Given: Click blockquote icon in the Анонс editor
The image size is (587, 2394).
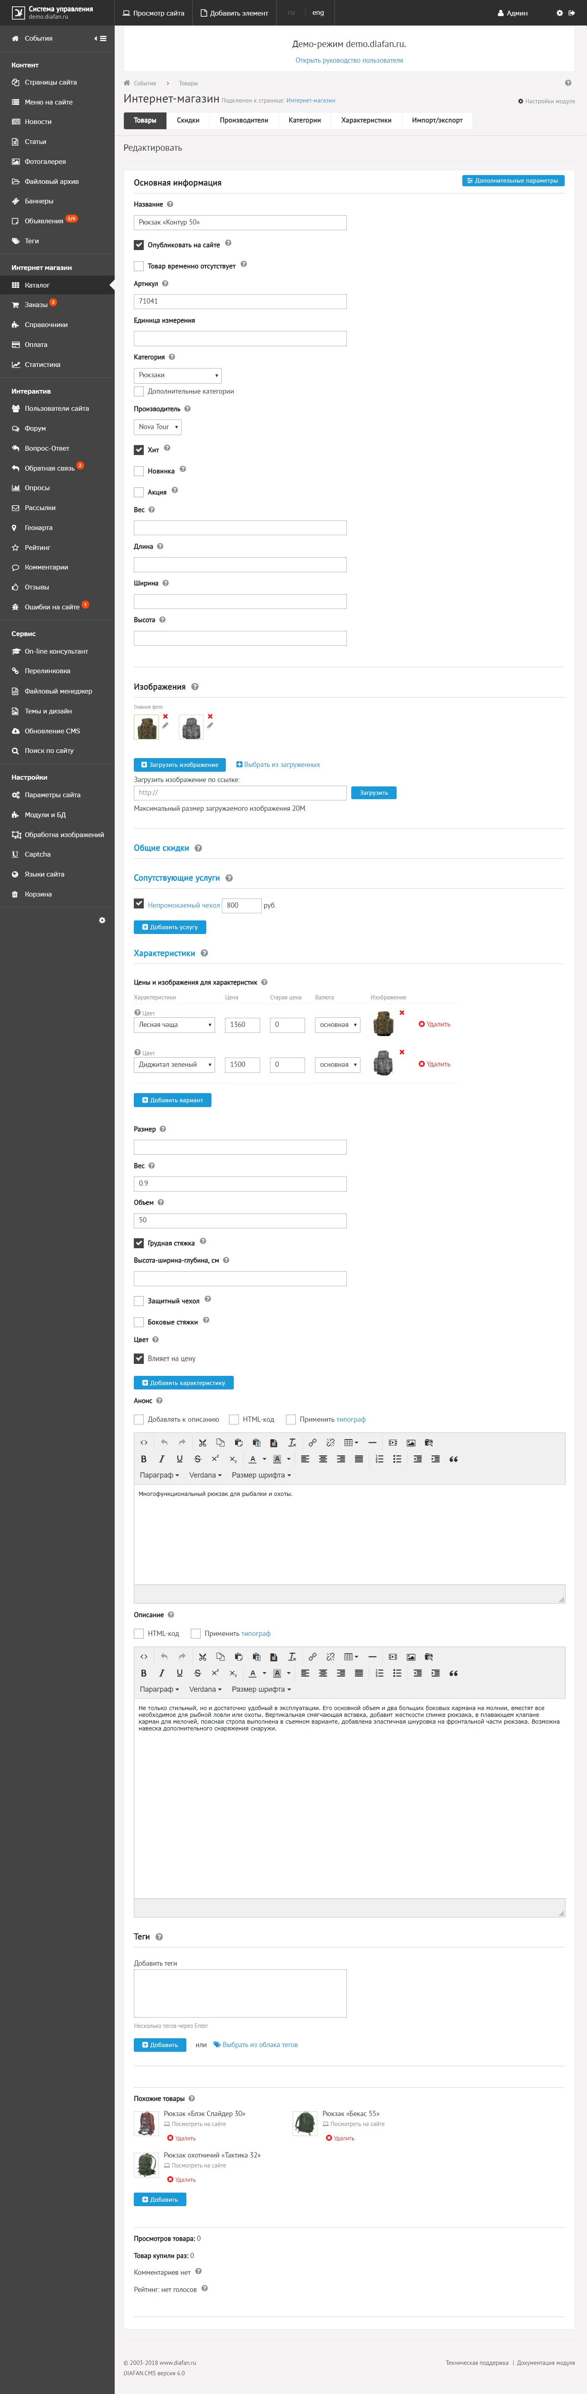Looking at the screenshot, I should tap(454, 1459).
